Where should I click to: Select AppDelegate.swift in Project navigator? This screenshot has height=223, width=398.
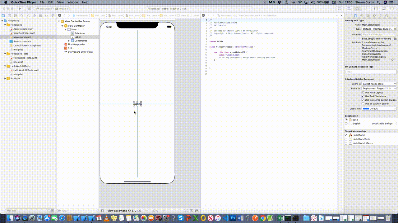23,29
